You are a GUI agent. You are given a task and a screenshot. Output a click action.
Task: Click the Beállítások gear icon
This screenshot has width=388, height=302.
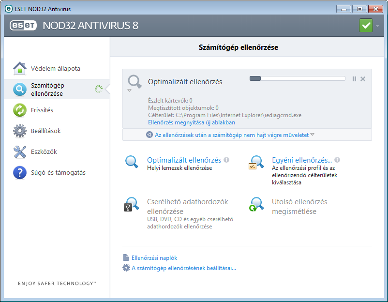(x=20, y=131)
